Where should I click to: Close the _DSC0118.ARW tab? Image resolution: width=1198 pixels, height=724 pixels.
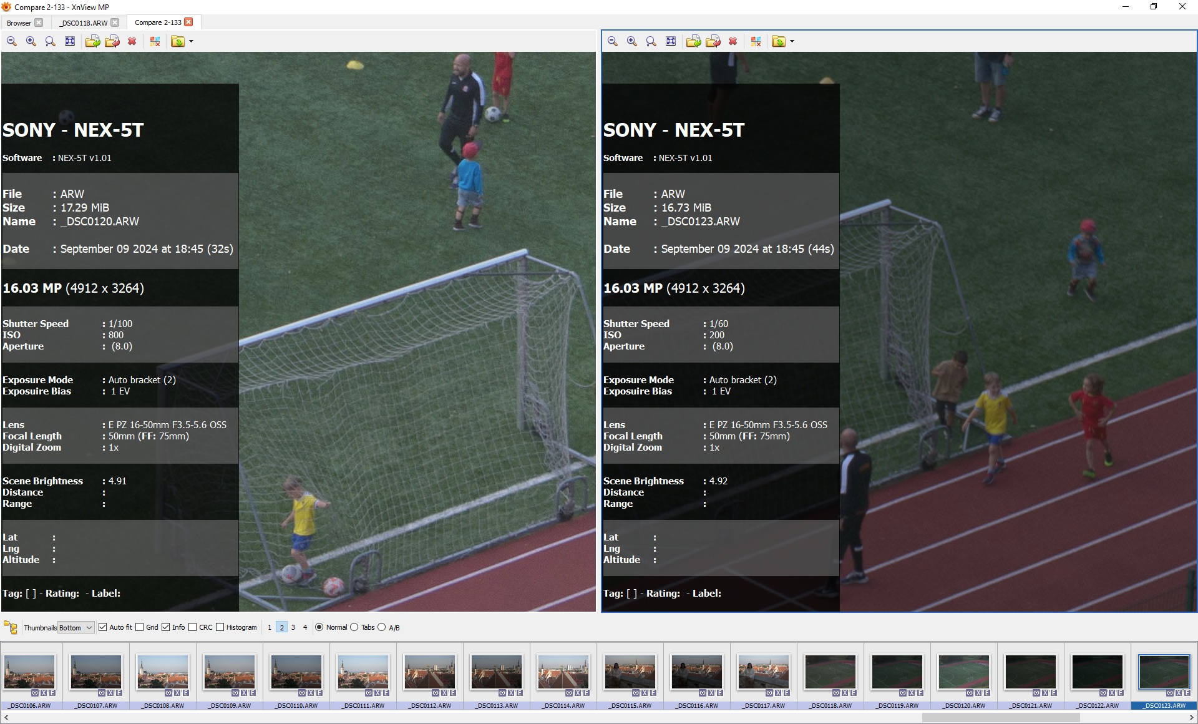115,22
